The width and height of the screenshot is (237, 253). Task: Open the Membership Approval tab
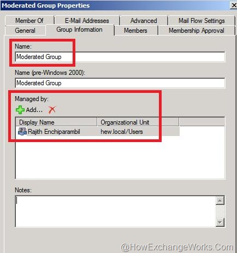point(197,31)
